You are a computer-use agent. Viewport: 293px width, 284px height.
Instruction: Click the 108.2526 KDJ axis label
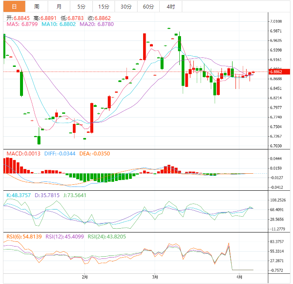coord(278,200)
